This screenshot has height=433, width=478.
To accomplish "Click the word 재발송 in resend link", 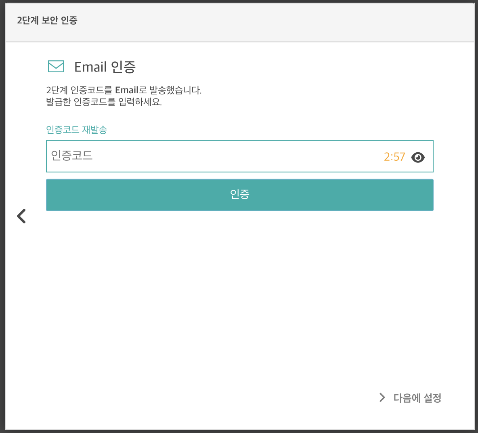I will [94, 130].
